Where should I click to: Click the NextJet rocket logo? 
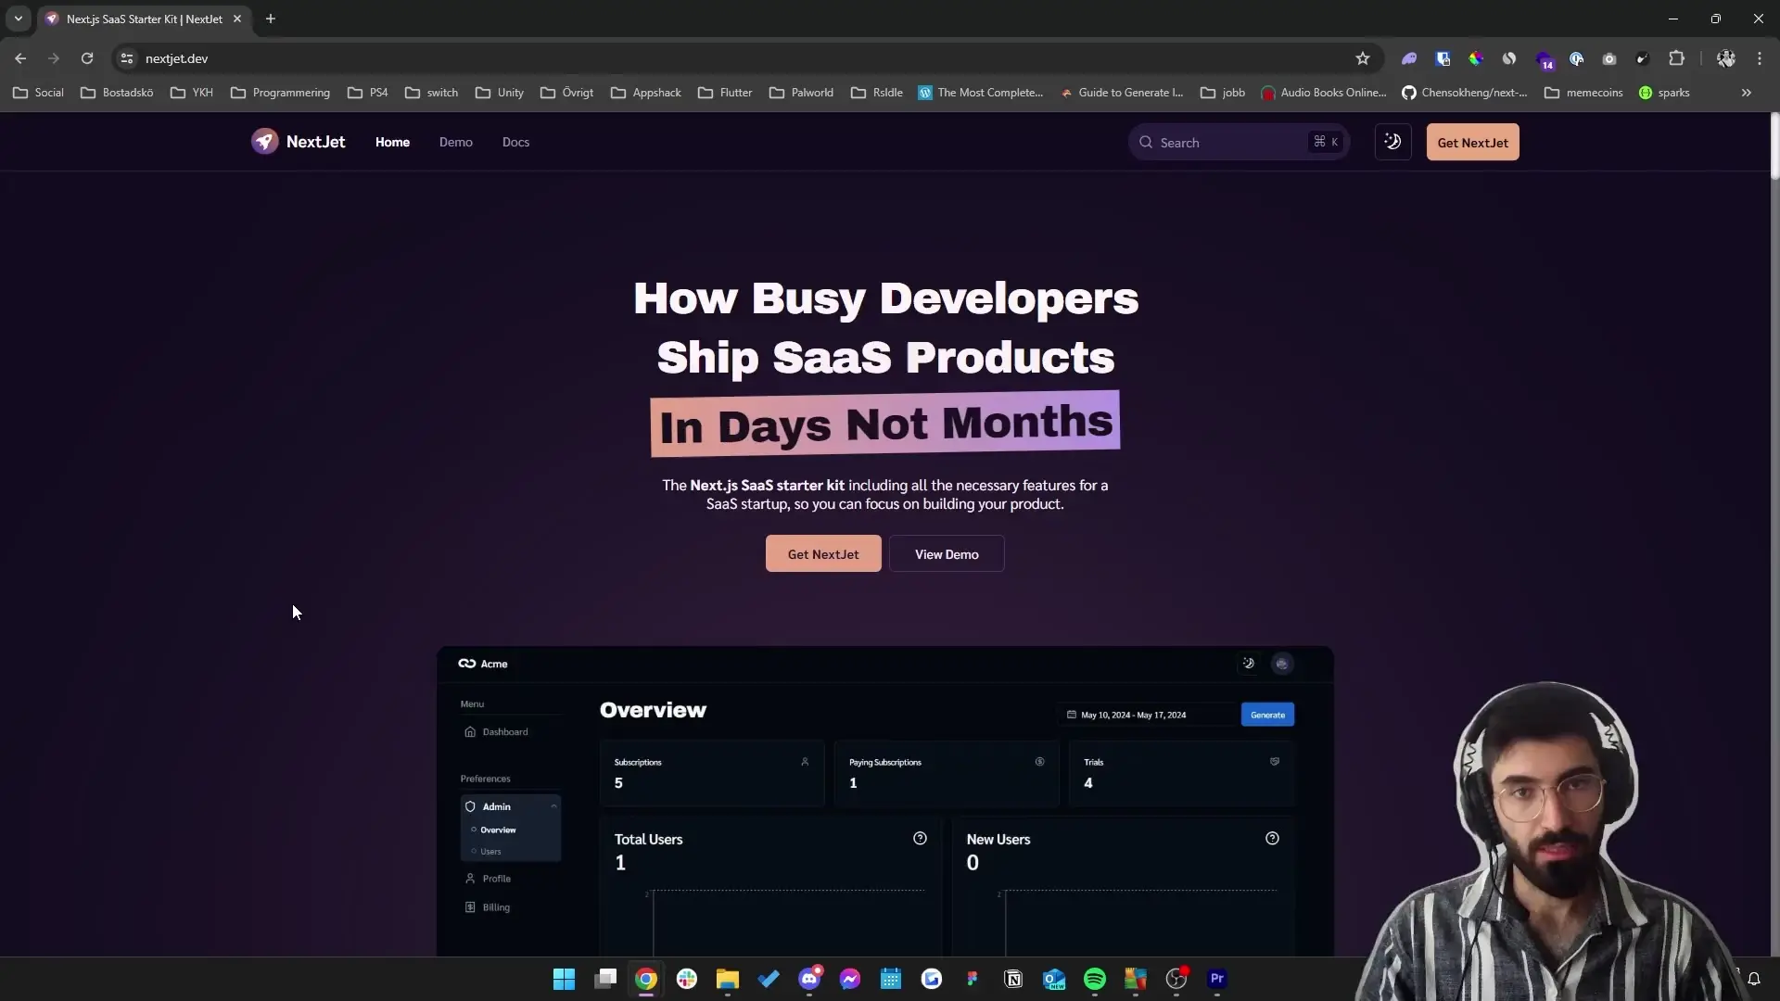pyautogui.click(x=265, y=141)
